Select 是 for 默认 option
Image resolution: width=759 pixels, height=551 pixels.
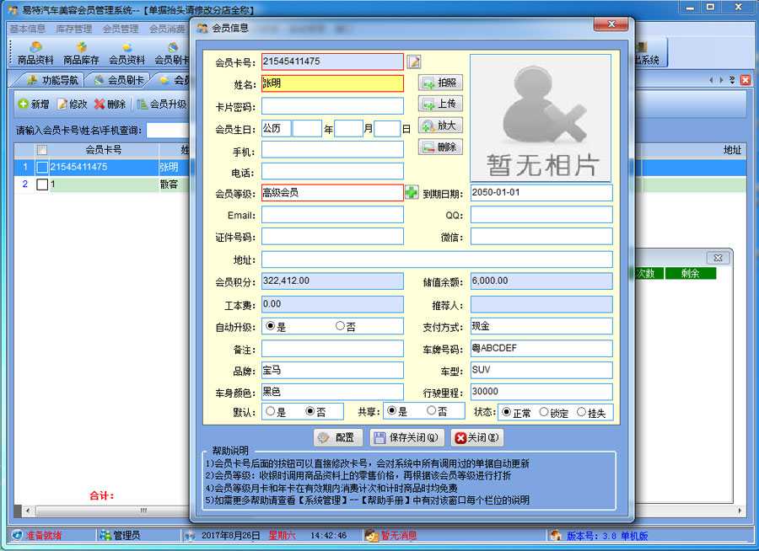point(270,412)
